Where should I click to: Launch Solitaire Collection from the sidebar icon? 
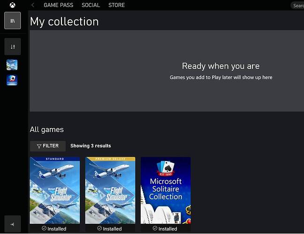point(12,80)
